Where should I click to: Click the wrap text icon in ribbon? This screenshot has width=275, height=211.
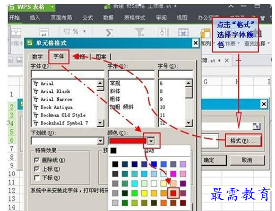[44, 33]
